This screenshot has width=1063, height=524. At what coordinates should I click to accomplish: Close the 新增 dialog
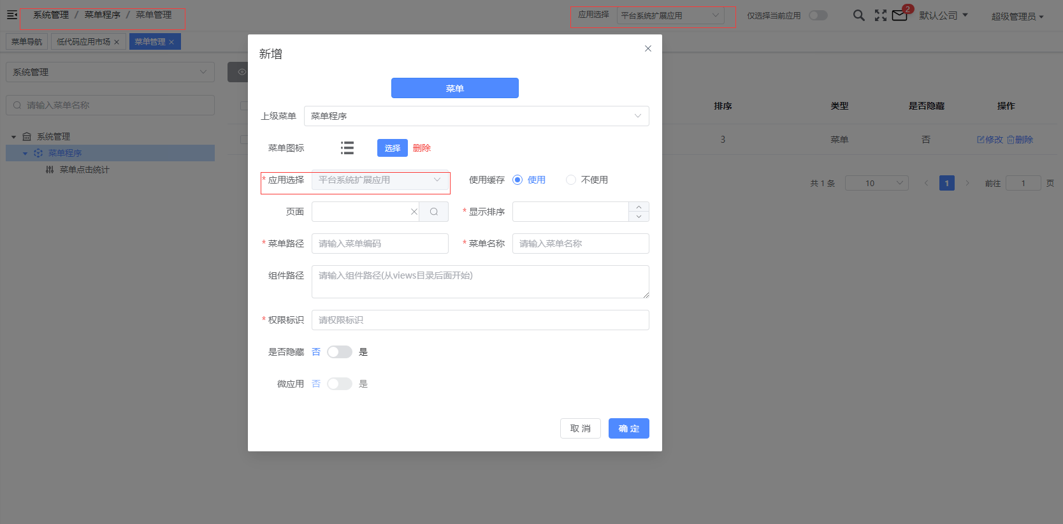(x=648, y=48)
